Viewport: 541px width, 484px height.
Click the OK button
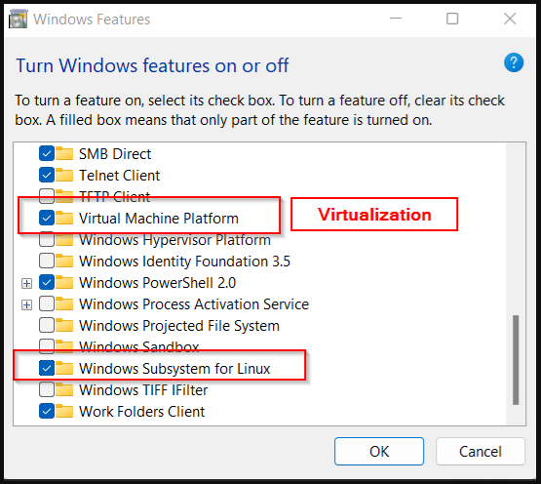379,451
